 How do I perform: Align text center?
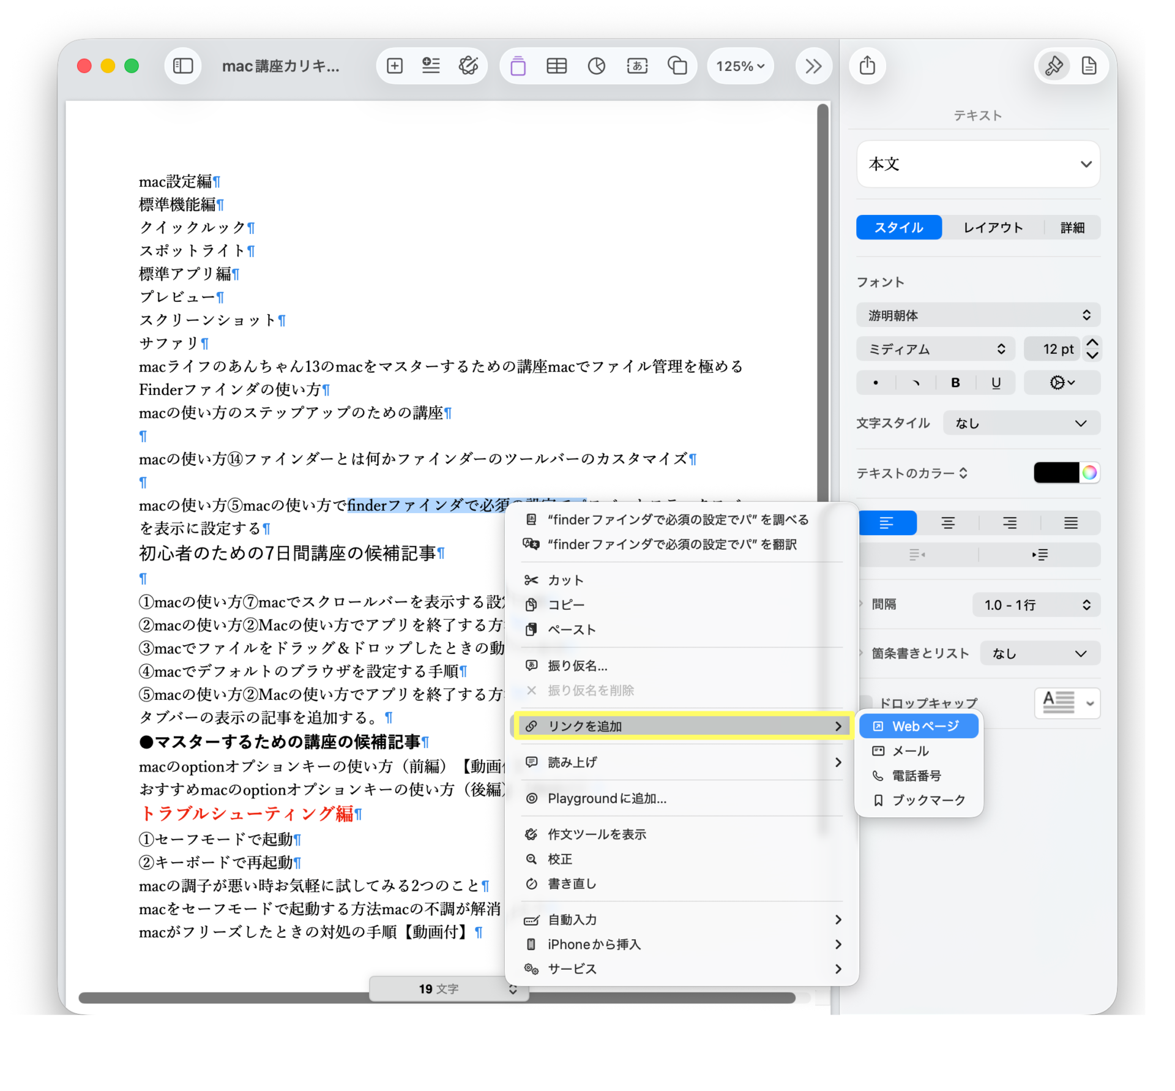point(948,523)
